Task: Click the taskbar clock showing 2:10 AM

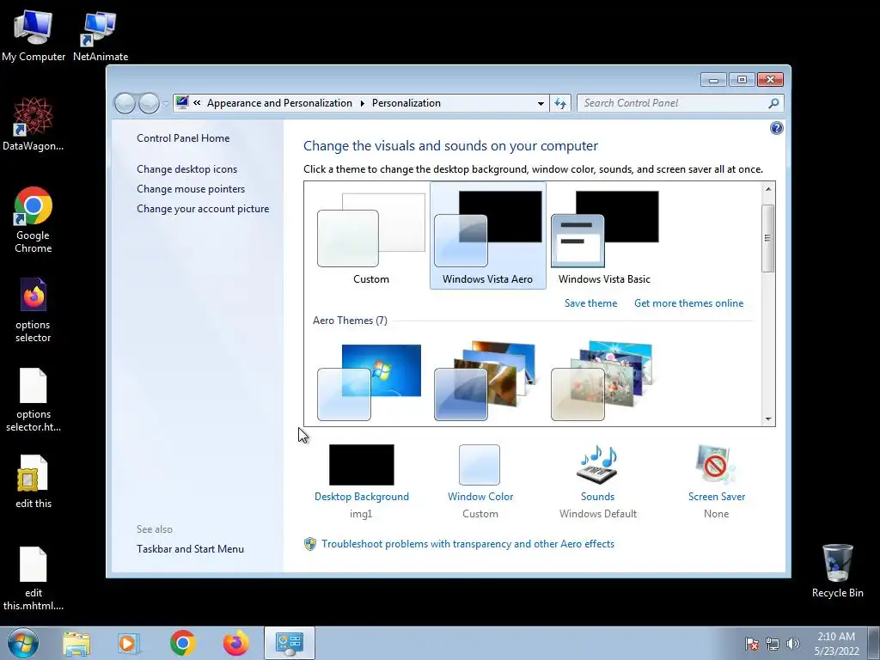Action: coord(836,643)
